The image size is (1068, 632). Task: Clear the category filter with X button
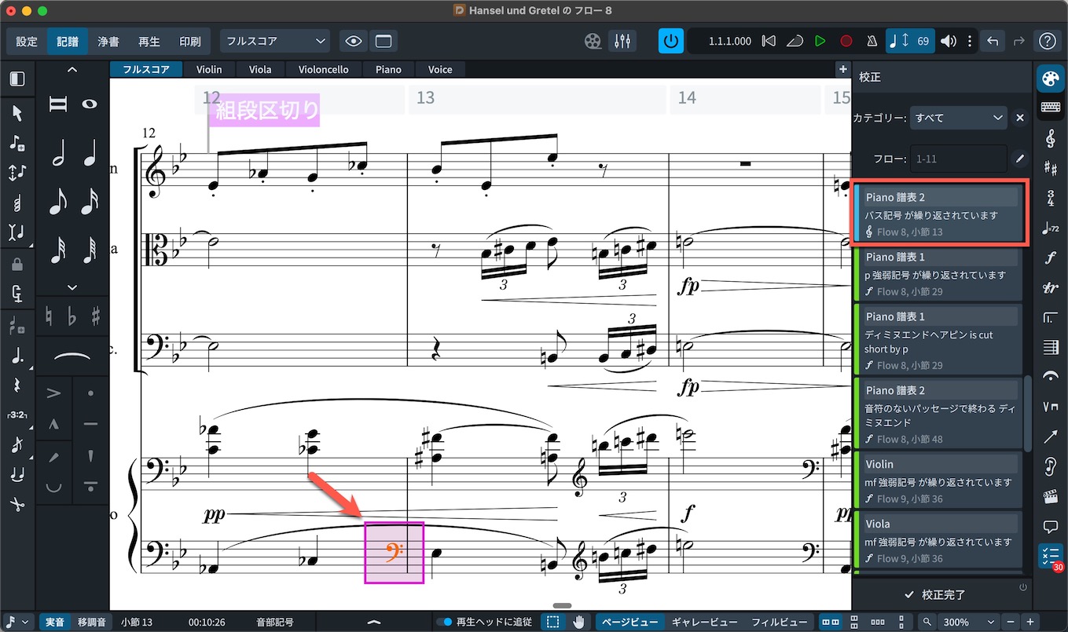click(1019, 118)
